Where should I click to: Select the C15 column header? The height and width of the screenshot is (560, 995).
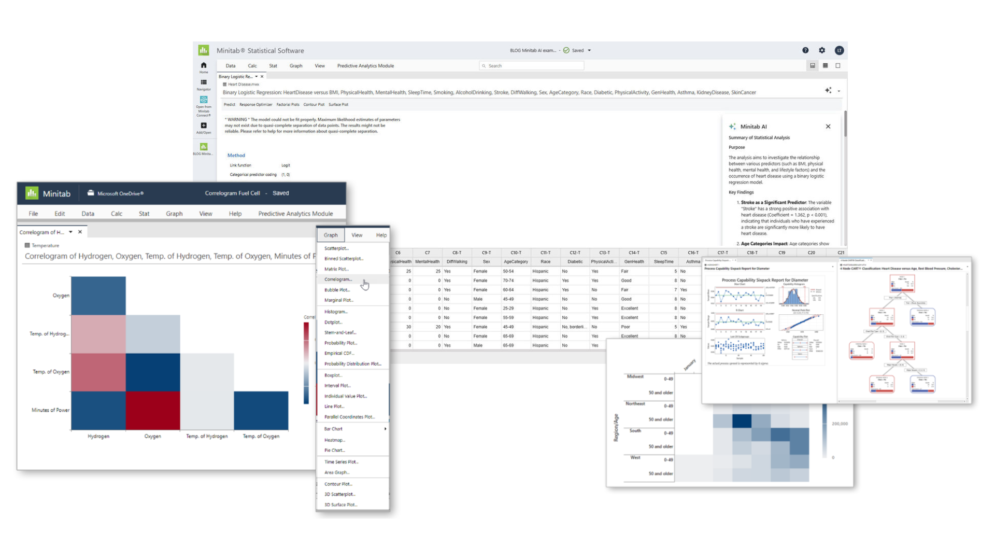[664, 253]
